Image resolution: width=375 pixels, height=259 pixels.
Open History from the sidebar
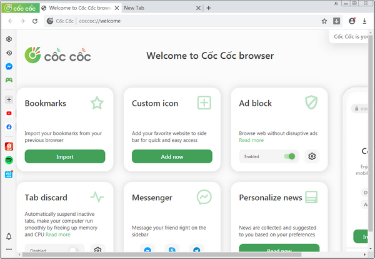click(9, 53)
